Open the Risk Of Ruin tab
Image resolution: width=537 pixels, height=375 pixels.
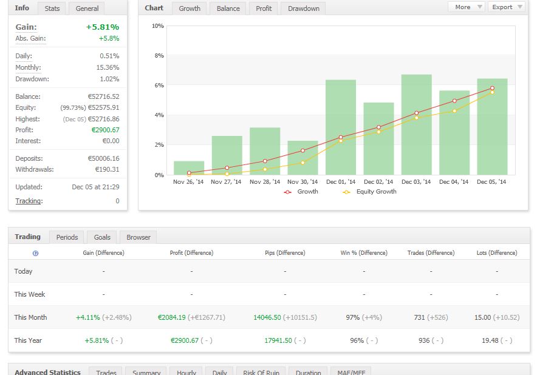(261, 372)
